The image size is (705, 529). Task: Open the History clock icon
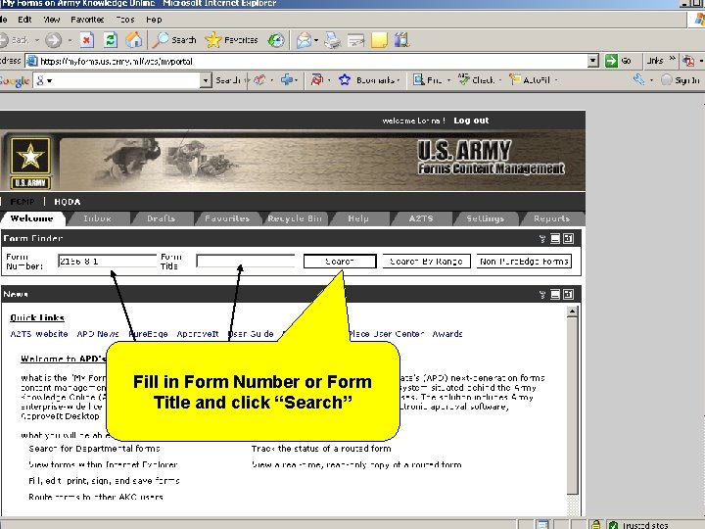click(275, 40)
